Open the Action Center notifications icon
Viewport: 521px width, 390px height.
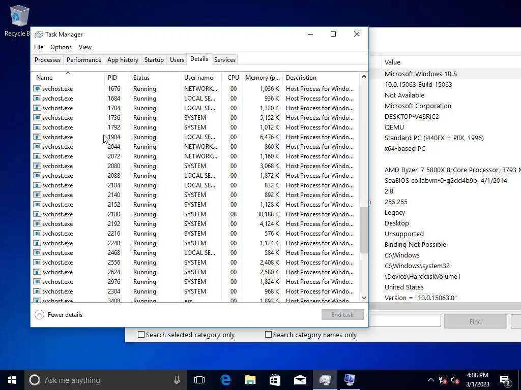point(505,380)
